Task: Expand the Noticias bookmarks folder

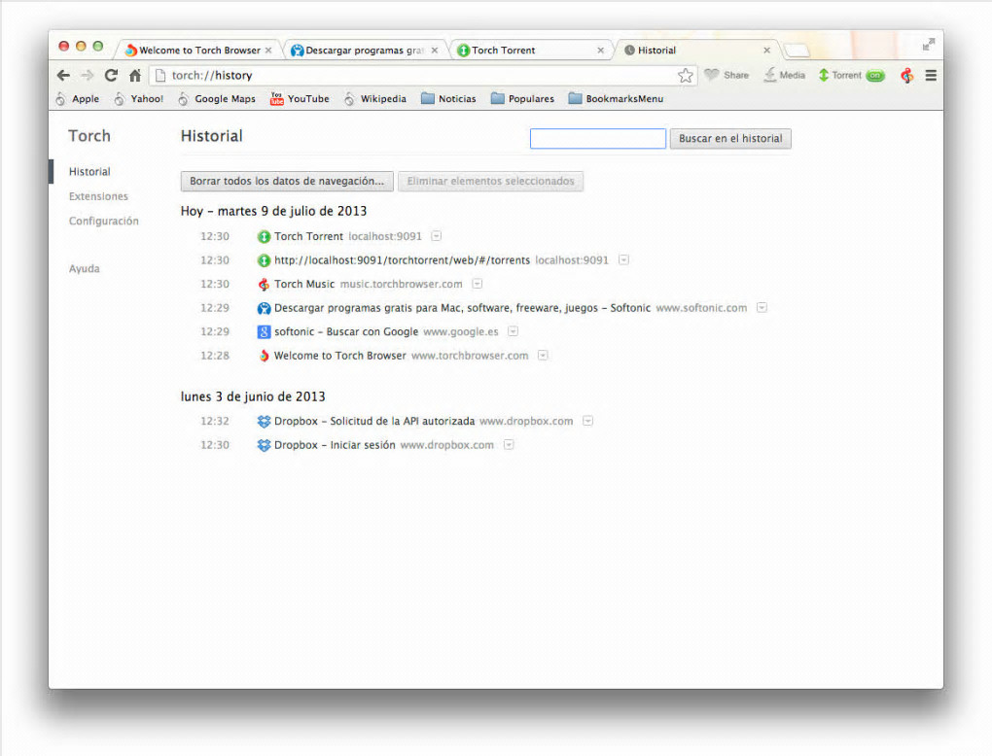Action: (x=448, y=98)
